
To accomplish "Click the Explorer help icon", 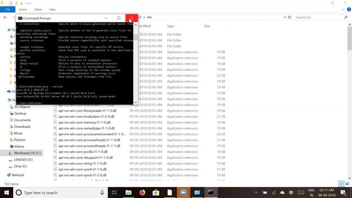I will (x=349, y=9).
